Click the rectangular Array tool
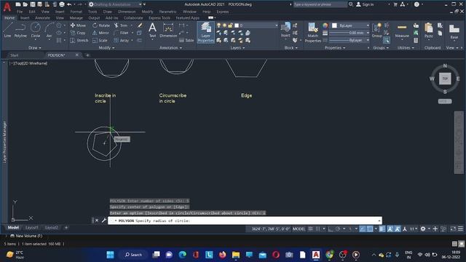 (122, 41)
